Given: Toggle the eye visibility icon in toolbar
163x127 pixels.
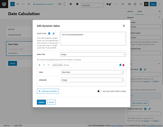Looking at the screenshot, I should click(109, 4).
